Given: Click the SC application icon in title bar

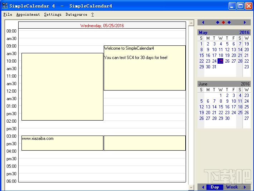Looking at the screenshot, I should point(5,6).
